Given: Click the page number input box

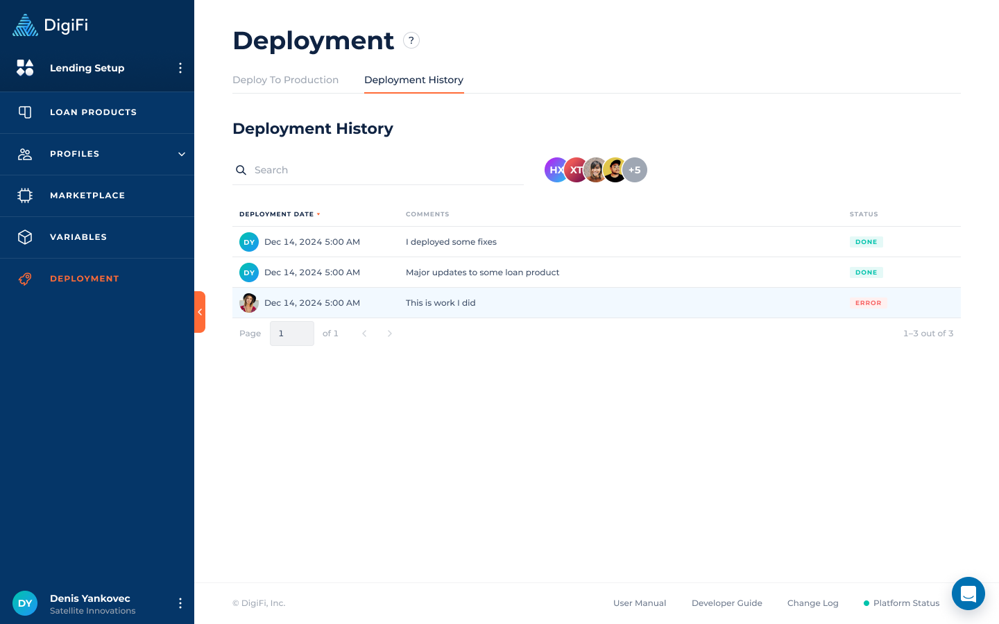Looking at the screenshot, I should click(292, 333).
